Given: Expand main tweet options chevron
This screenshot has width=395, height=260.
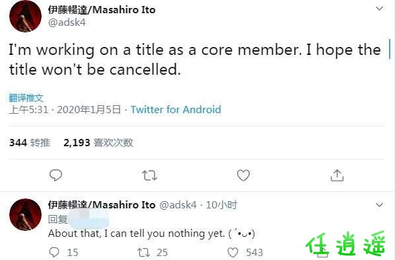Looking at the screenshot, I should point(379,9).
